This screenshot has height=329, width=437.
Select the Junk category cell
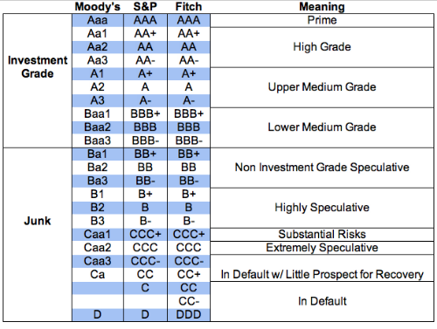point(38,235)
